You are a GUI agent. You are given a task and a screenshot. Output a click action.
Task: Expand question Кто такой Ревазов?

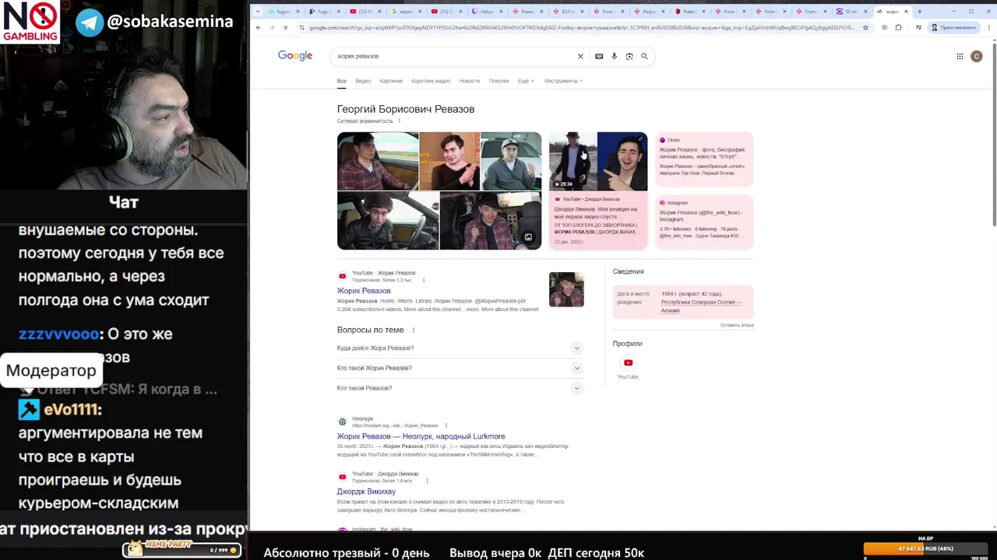pos(460,387)
